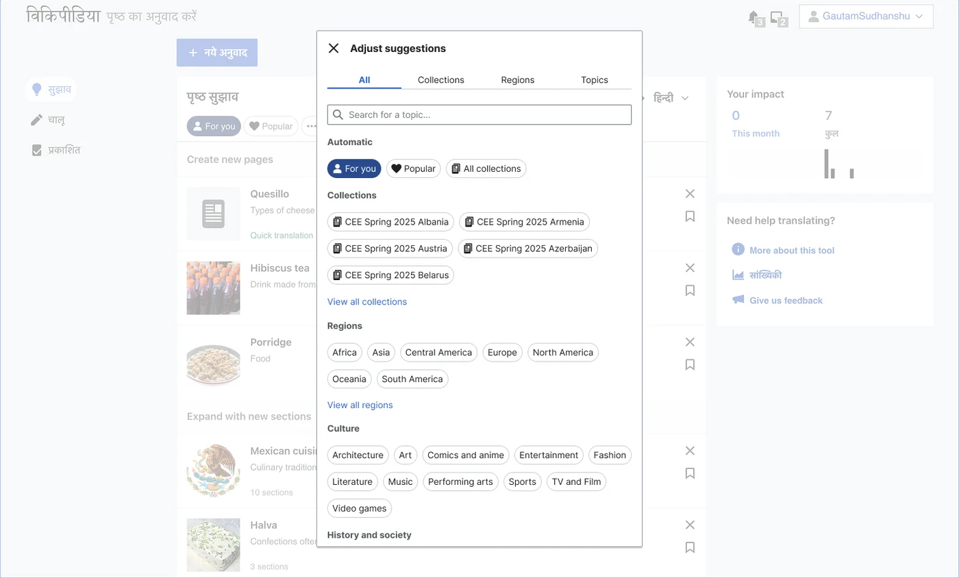Screen dimensions: 959x578
Task: Select the Popular chip in dialog
Action: pos(414,168)
